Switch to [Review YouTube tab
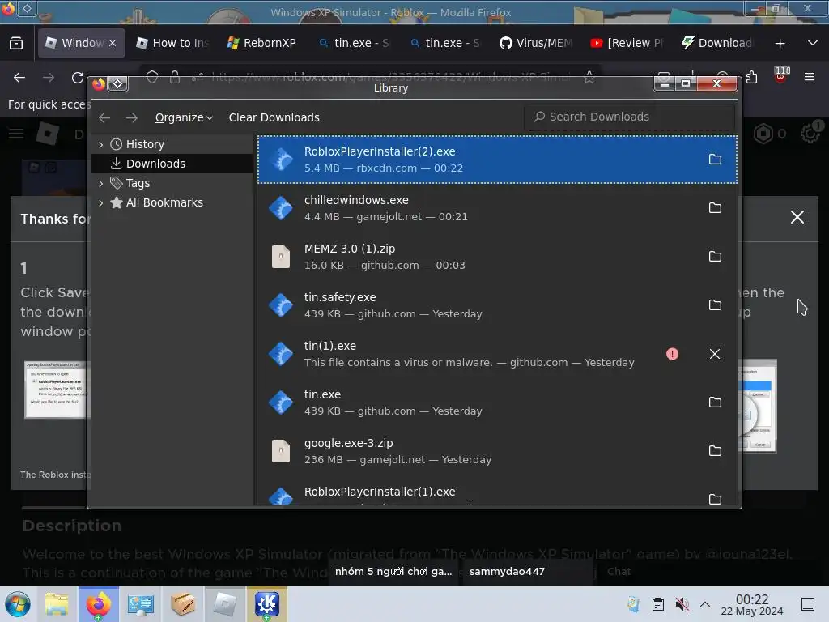 [x=626, y=43]
